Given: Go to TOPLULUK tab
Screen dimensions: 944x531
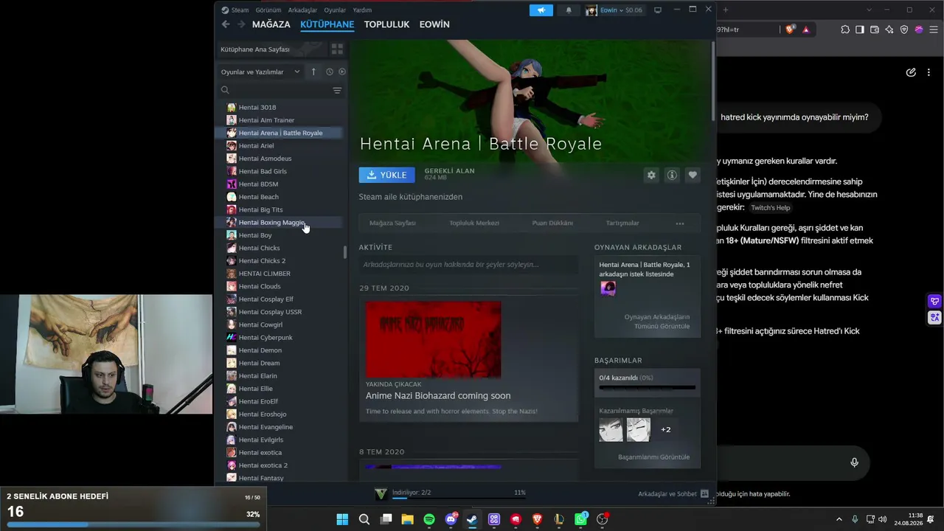Looking at the screenshot, I should pyautogui.click(x=386, y=24).
